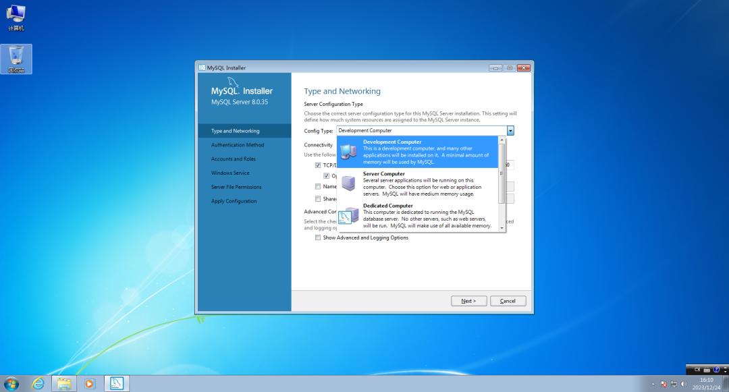729x392 pixels.
Task: Launch Internet Explorer from taskbar
Action: point(38,384)
